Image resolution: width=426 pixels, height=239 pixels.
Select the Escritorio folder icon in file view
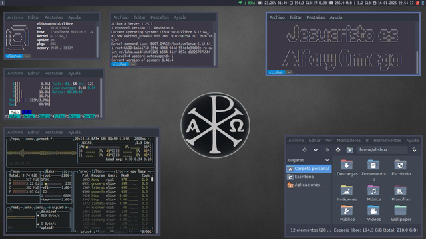point(401,165)
